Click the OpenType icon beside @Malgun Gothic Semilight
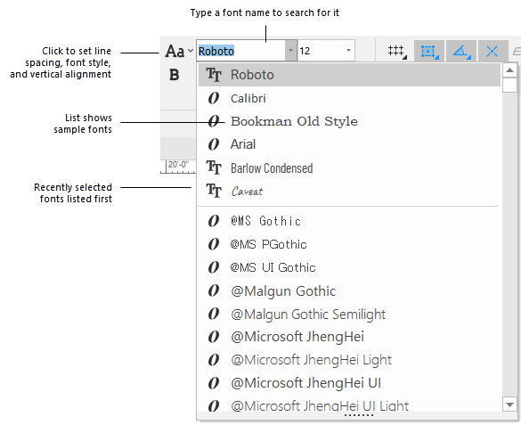 (214, 314)
